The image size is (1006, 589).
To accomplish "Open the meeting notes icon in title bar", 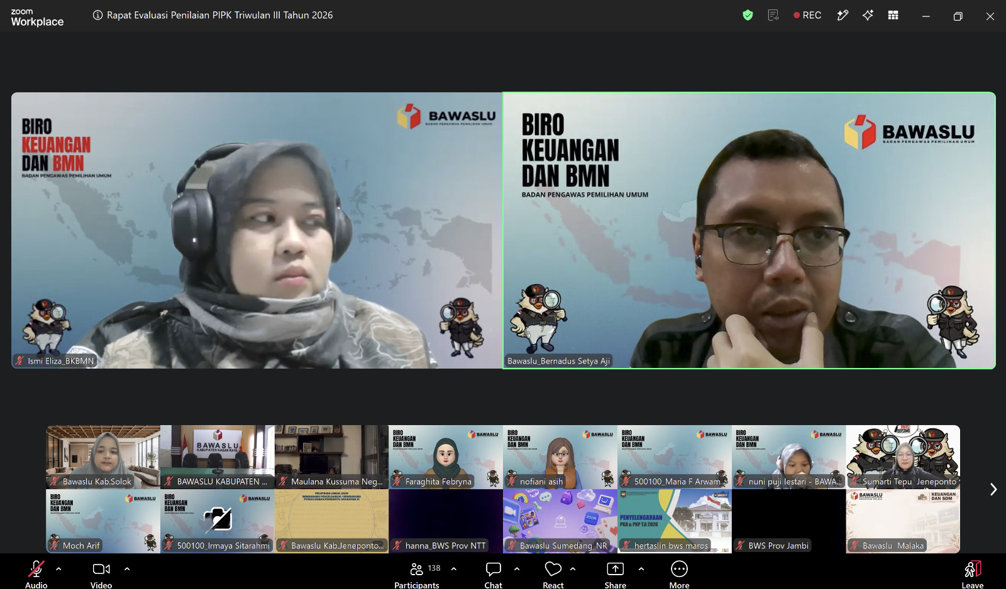I will (x=773, y=15).
